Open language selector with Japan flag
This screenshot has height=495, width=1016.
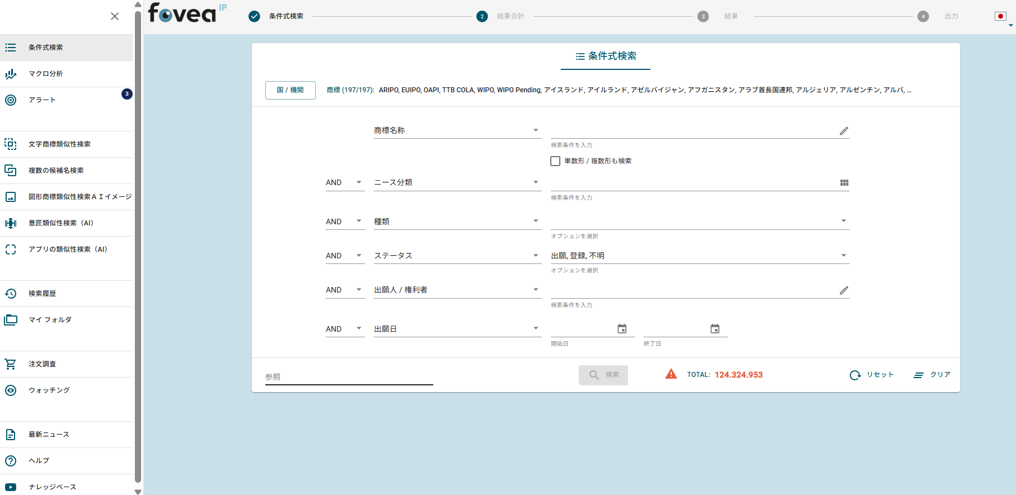1001,16
